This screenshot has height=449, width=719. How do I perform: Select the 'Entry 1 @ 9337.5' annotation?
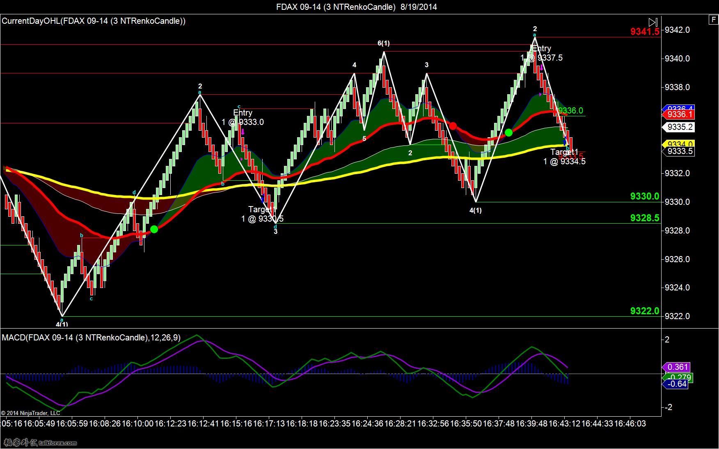[542, 53]
